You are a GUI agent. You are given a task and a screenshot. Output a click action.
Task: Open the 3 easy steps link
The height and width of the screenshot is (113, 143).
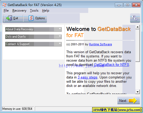click(x=87, y=77)
